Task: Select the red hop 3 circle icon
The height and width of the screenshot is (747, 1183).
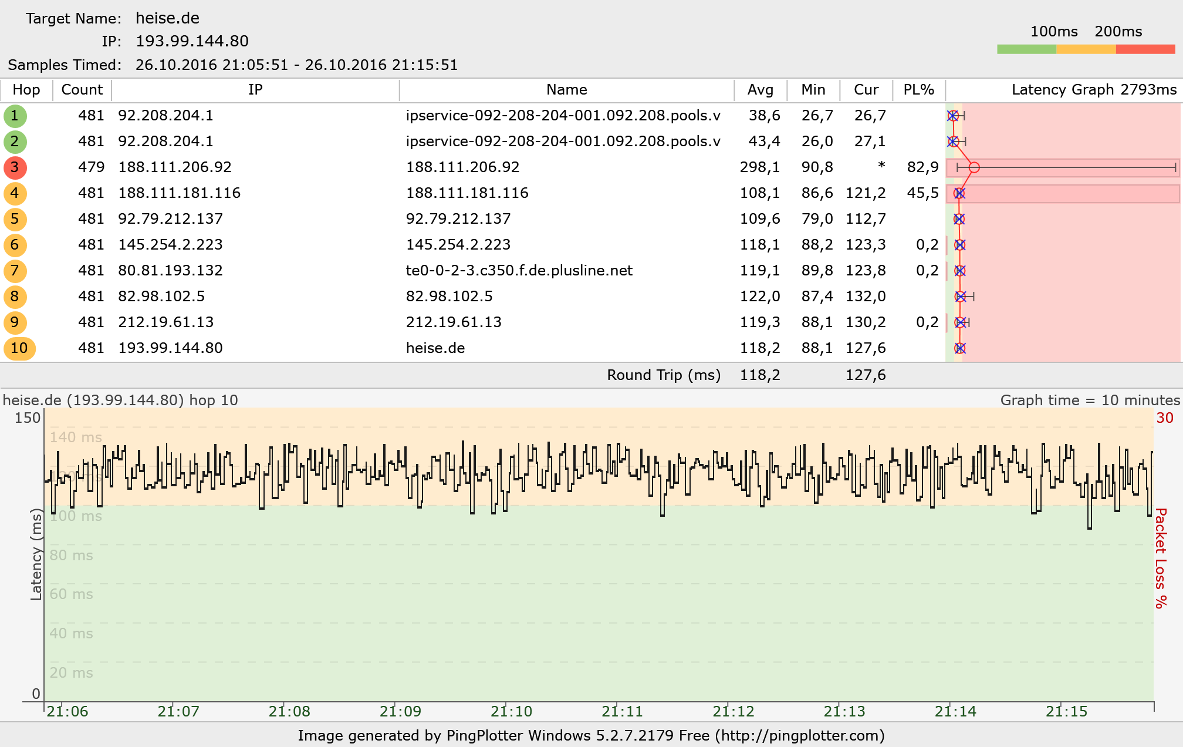Action: point(15,167)
